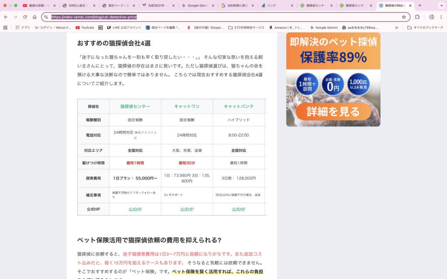Open the Chrome extensions puzzle icon
447x279 pixels.
417,17
